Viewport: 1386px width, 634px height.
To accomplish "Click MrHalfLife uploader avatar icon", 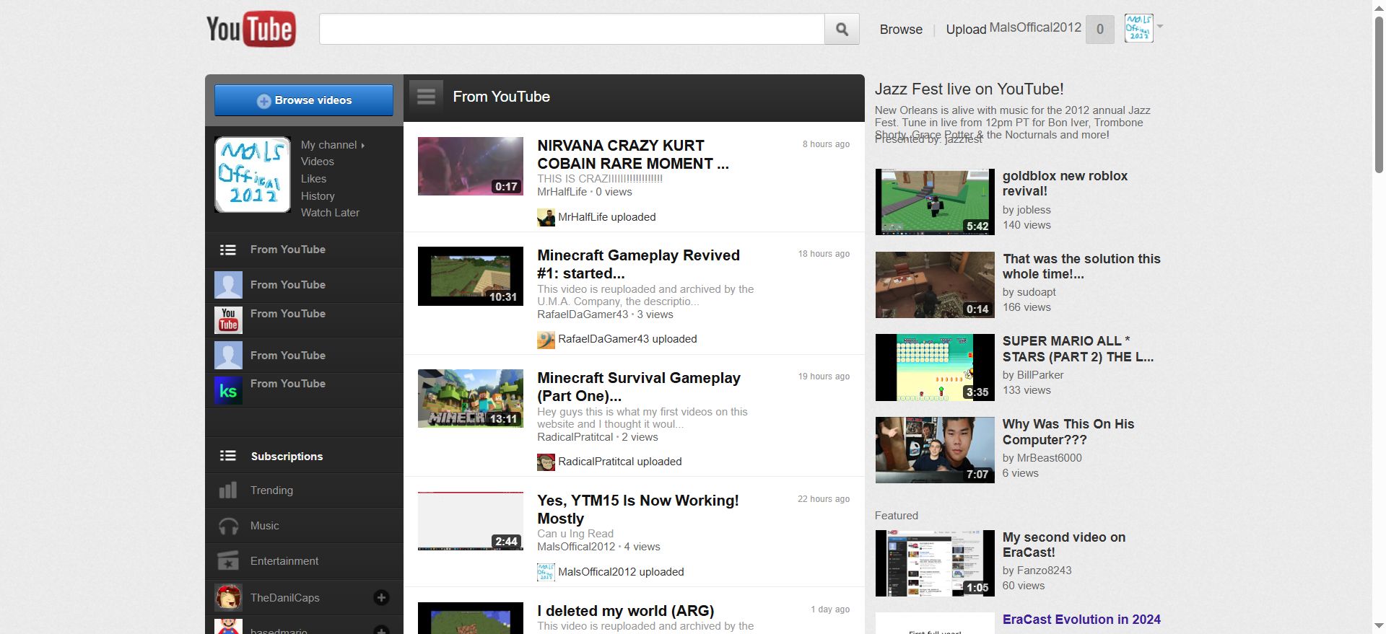I will pos(546,217).
